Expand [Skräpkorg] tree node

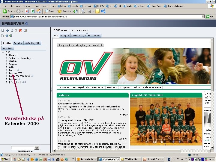7,82
